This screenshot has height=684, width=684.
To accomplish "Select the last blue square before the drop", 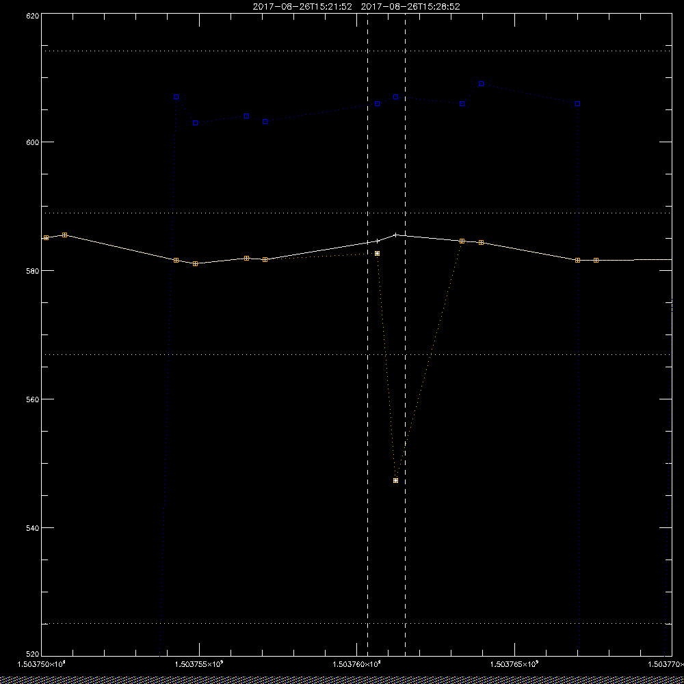I will pyautogui.click(x=577, y=104).
